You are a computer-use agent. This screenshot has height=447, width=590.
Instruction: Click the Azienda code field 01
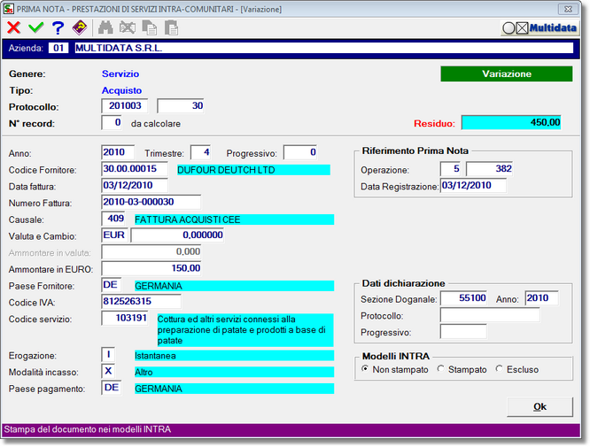coord(58,48)
